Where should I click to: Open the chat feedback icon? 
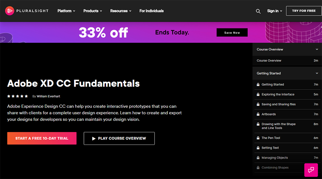click(311, 170)
